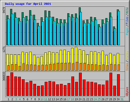130x102 pixels.
Task: Click the red KBytes bar for day 30
Action: pyautogui.click(x=118, y=85)
